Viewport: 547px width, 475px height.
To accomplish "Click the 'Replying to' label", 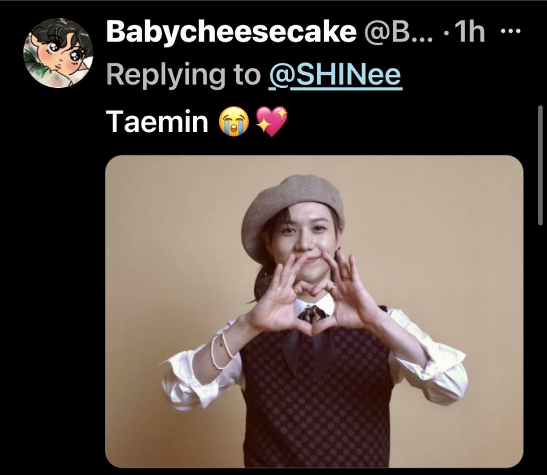I will pos(183,74).
